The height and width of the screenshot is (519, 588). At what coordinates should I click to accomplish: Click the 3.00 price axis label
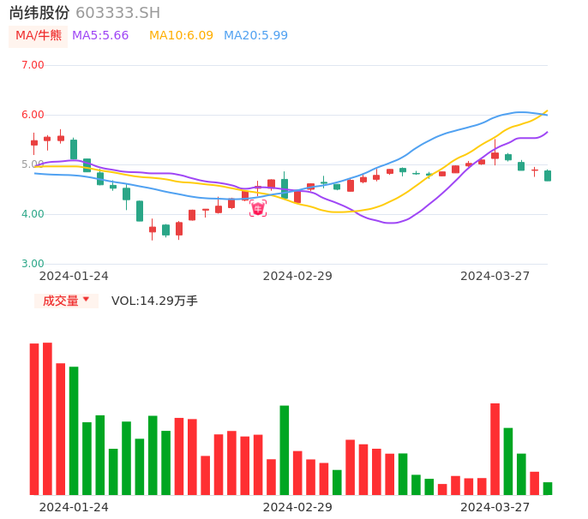coord(33,264)
